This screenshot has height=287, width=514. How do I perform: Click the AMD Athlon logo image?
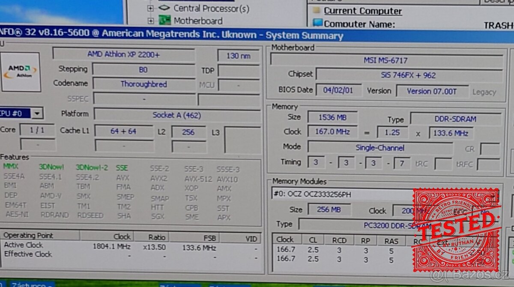tap(21, 72)
